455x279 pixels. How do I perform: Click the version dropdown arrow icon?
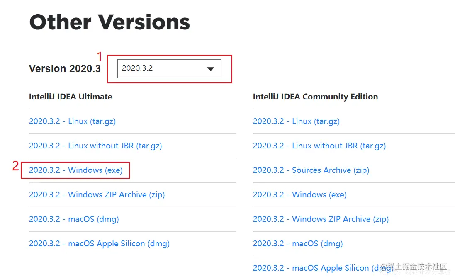pos(211,69)
